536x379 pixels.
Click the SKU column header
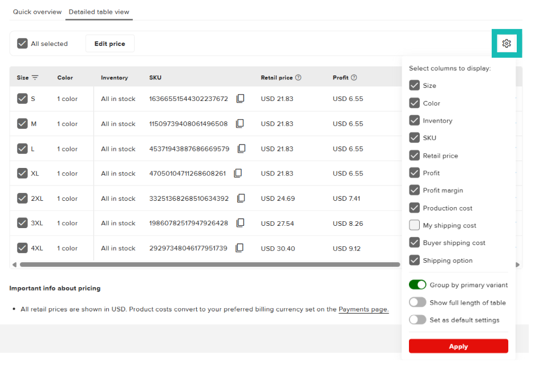tap(155, 78)
